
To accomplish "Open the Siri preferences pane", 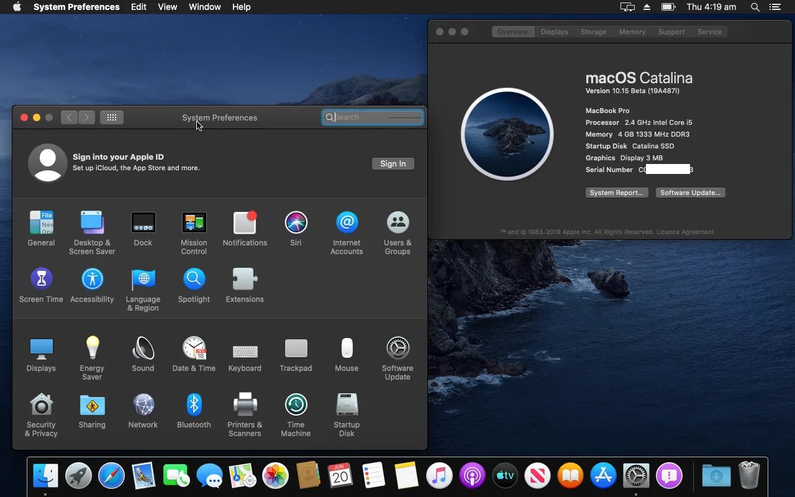I will pos(296,229).
